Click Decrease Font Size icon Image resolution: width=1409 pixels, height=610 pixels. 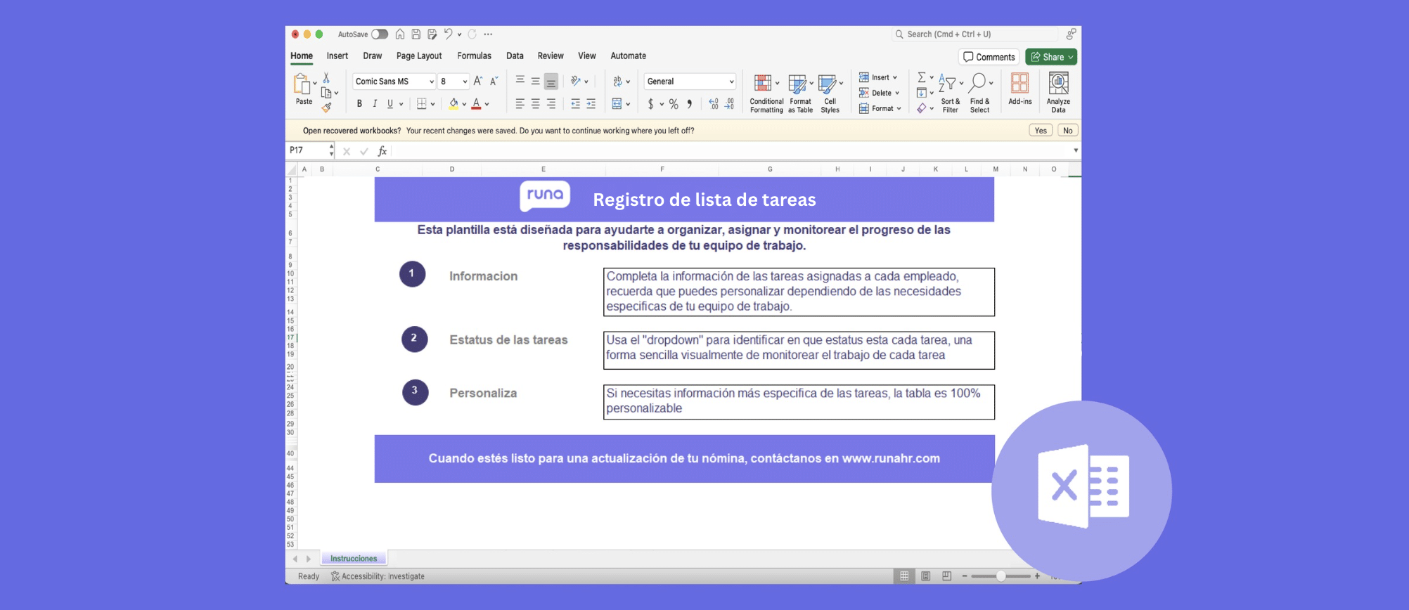pyautogui.click(x=494, y=82)
